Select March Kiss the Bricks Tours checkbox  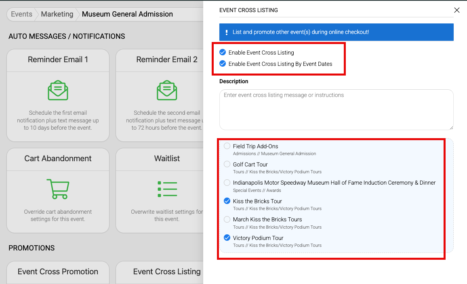227,219
